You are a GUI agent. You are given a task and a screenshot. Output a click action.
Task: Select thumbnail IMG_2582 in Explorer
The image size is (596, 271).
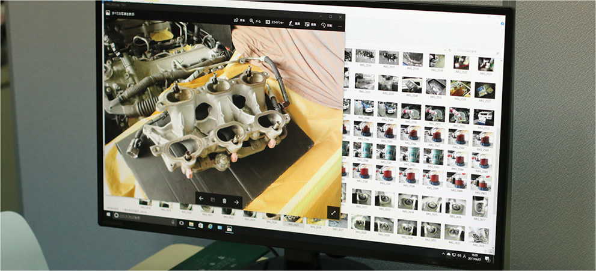pyautogui.click(x=410, y=154)
